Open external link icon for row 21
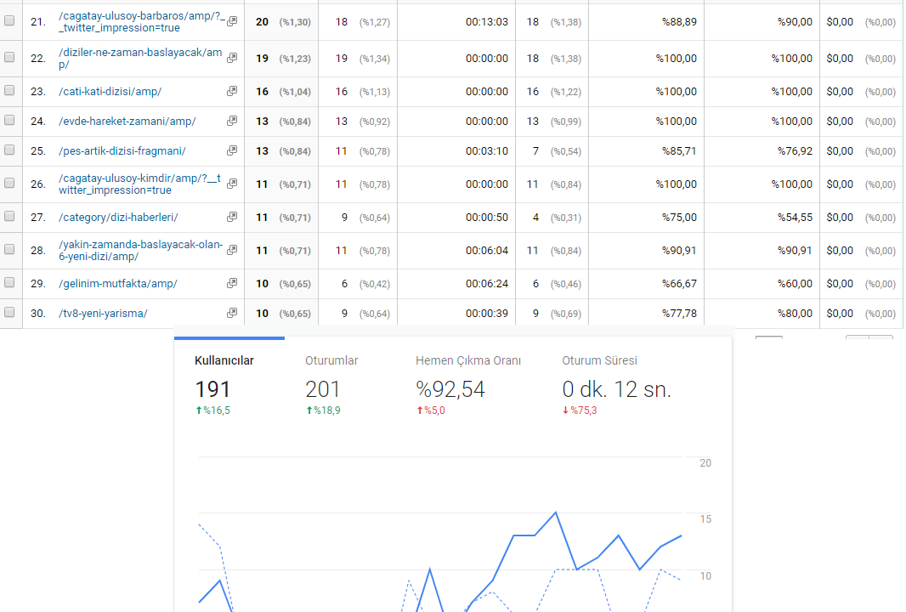This screenshot has width=906, height=612. pyautogui.click(x=232, y=21)
